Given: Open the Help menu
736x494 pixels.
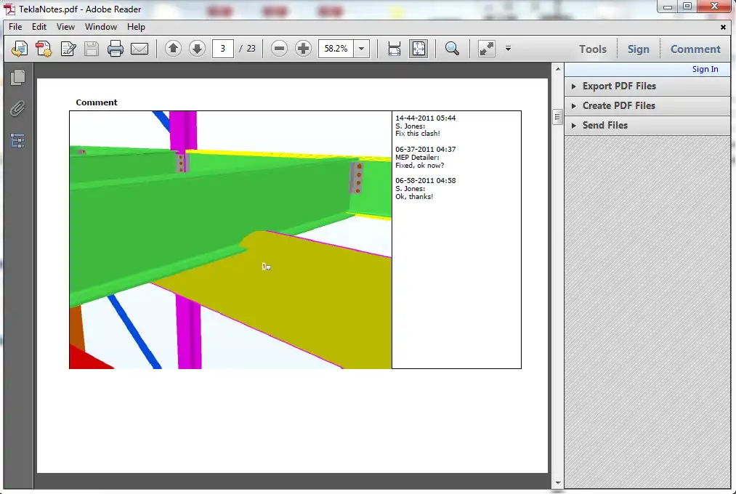Looking at the screenshot, I should pos(136,27).
